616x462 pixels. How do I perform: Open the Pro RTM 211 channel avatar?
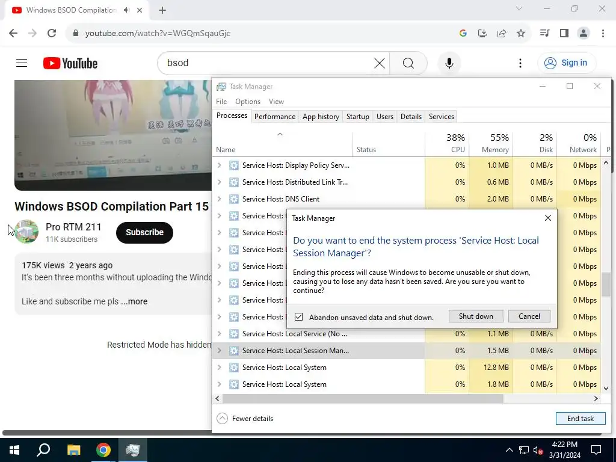[x=26, y=232]
